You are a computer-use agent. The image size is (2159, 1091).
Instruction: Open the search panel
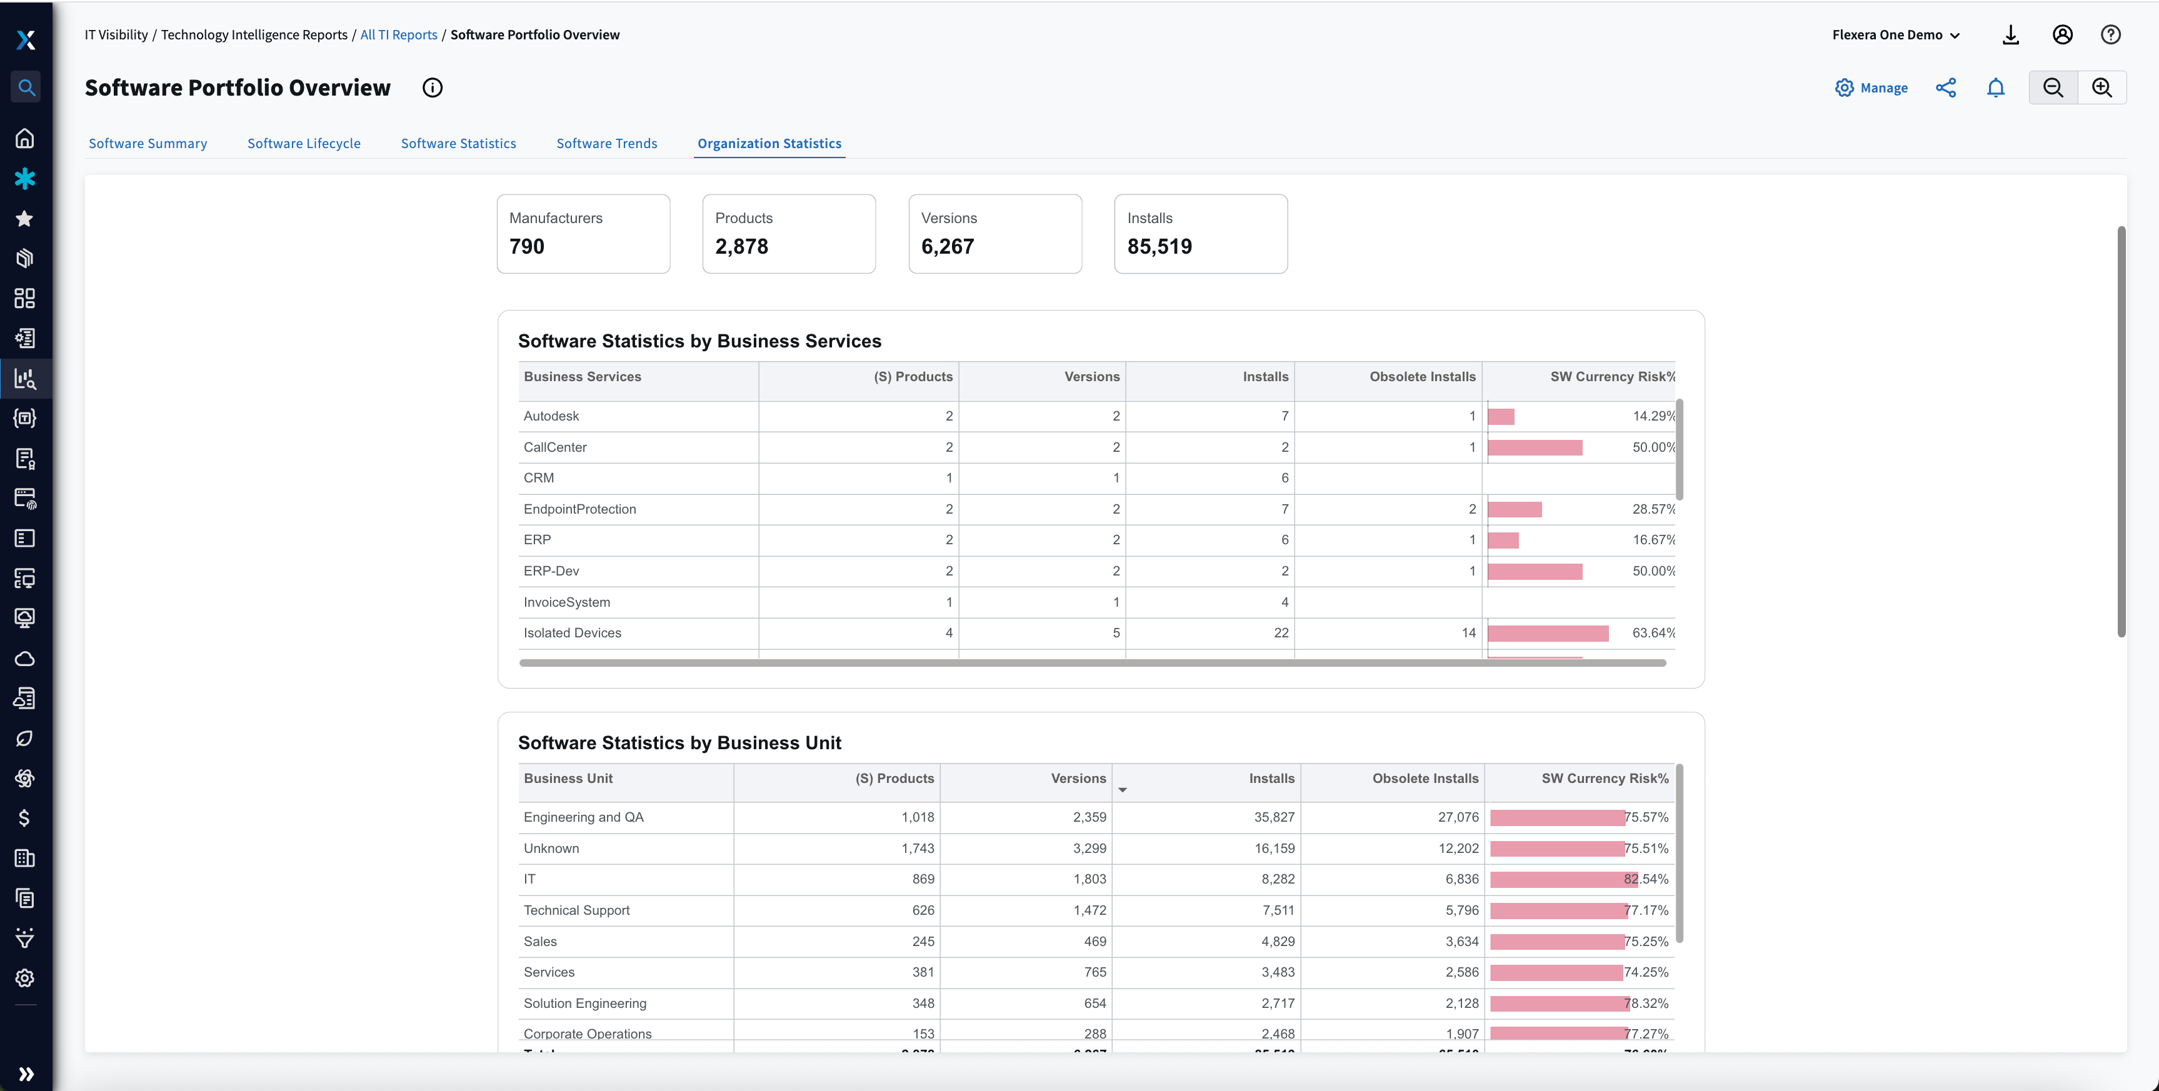coord(25,86)
